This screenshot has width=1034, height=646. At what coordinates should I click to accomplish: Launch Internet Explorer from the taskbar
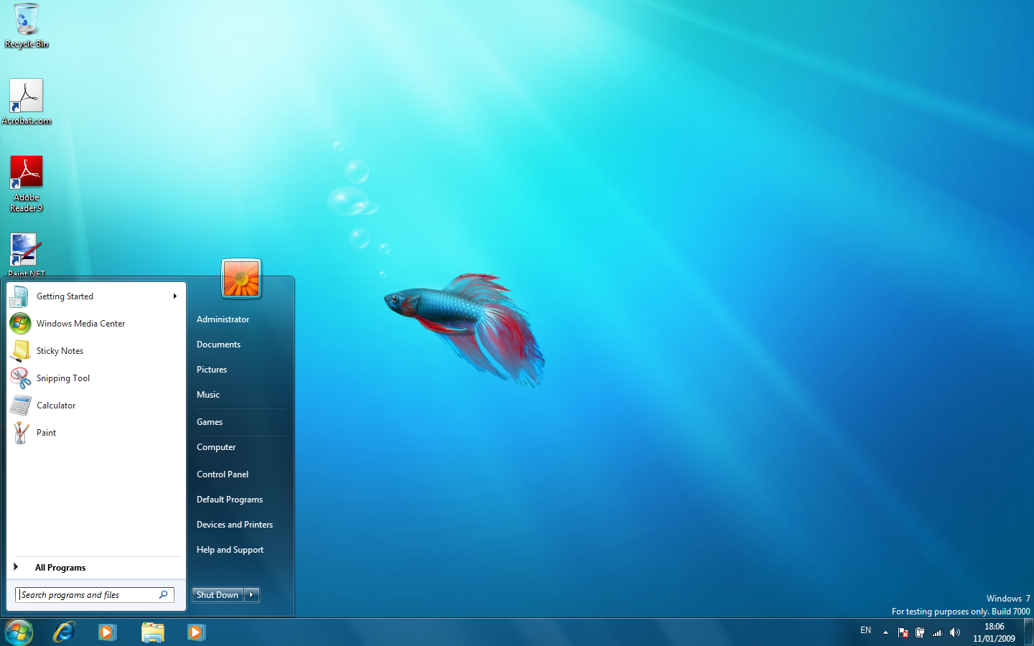tap(64, 632)
